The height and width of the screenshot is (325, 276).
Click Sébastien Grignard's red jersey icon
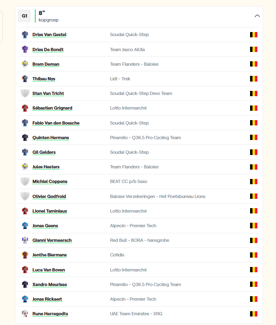coord(25,108)
